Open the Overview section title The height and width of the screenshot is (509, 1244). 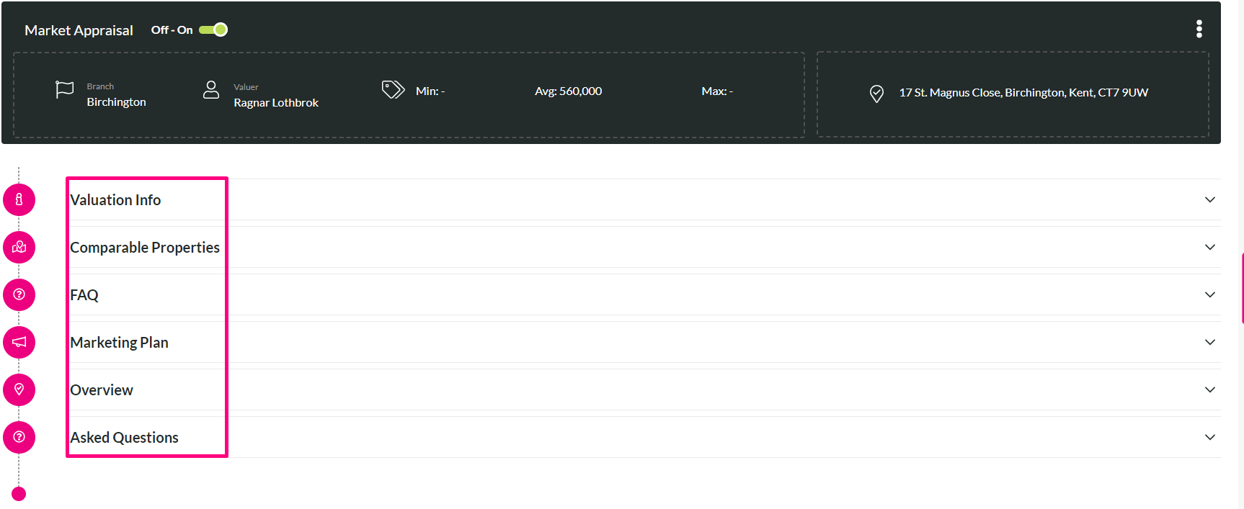102,390
